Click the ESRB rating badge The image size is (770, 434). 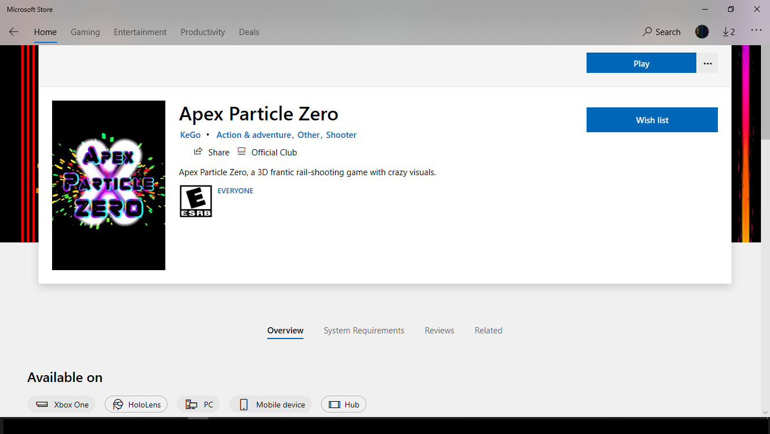[196, 201]
